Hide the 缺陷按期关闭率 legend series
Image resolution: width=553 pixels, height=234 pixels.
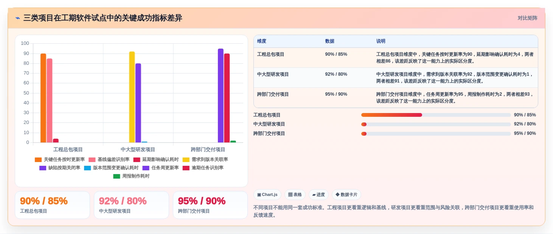pyautogui.click(x=59, y=168)
